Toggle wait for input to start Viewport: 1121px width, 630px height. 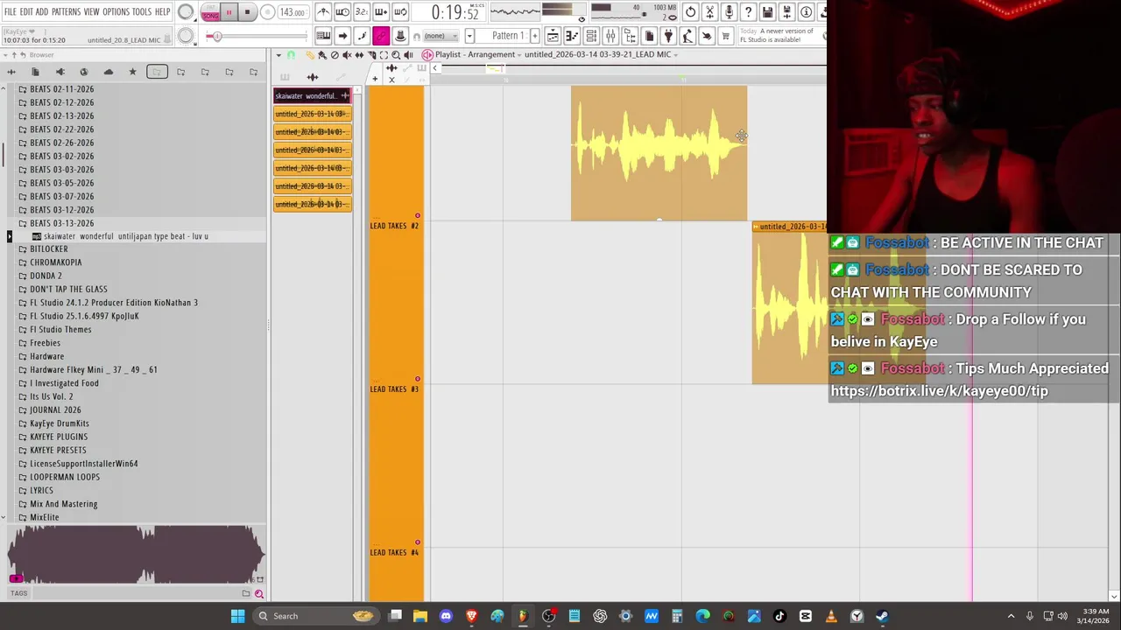[342, 12]
